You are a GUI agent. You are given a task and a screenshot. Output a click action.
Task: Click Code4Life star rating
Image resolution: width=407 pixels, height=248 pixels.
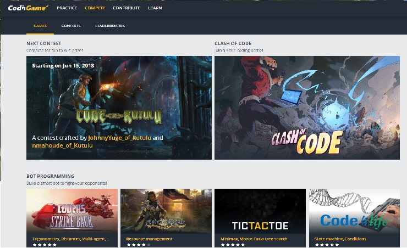327,245
